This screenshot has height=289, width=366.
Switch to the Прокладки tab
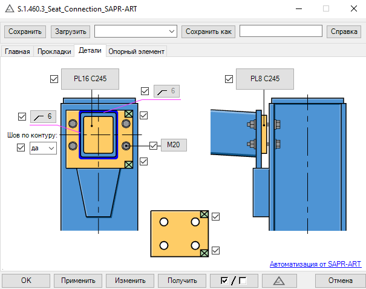[x=54, y=51]
